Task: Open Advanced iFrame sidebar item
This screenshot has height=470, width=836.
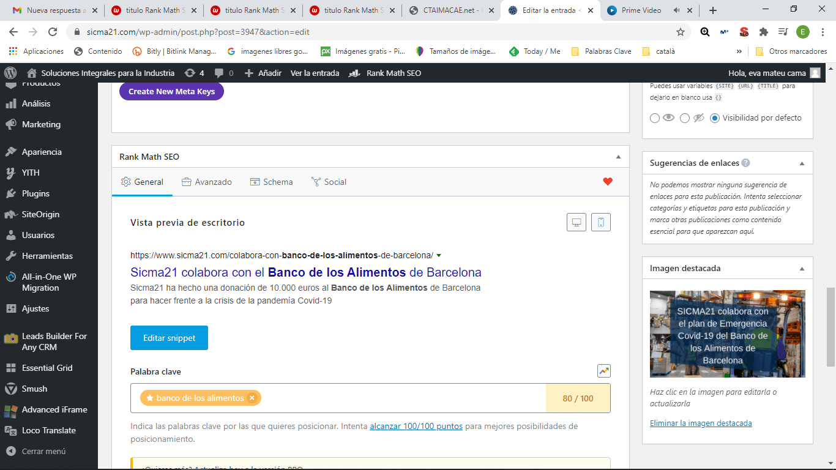Action: click(54, 409)
